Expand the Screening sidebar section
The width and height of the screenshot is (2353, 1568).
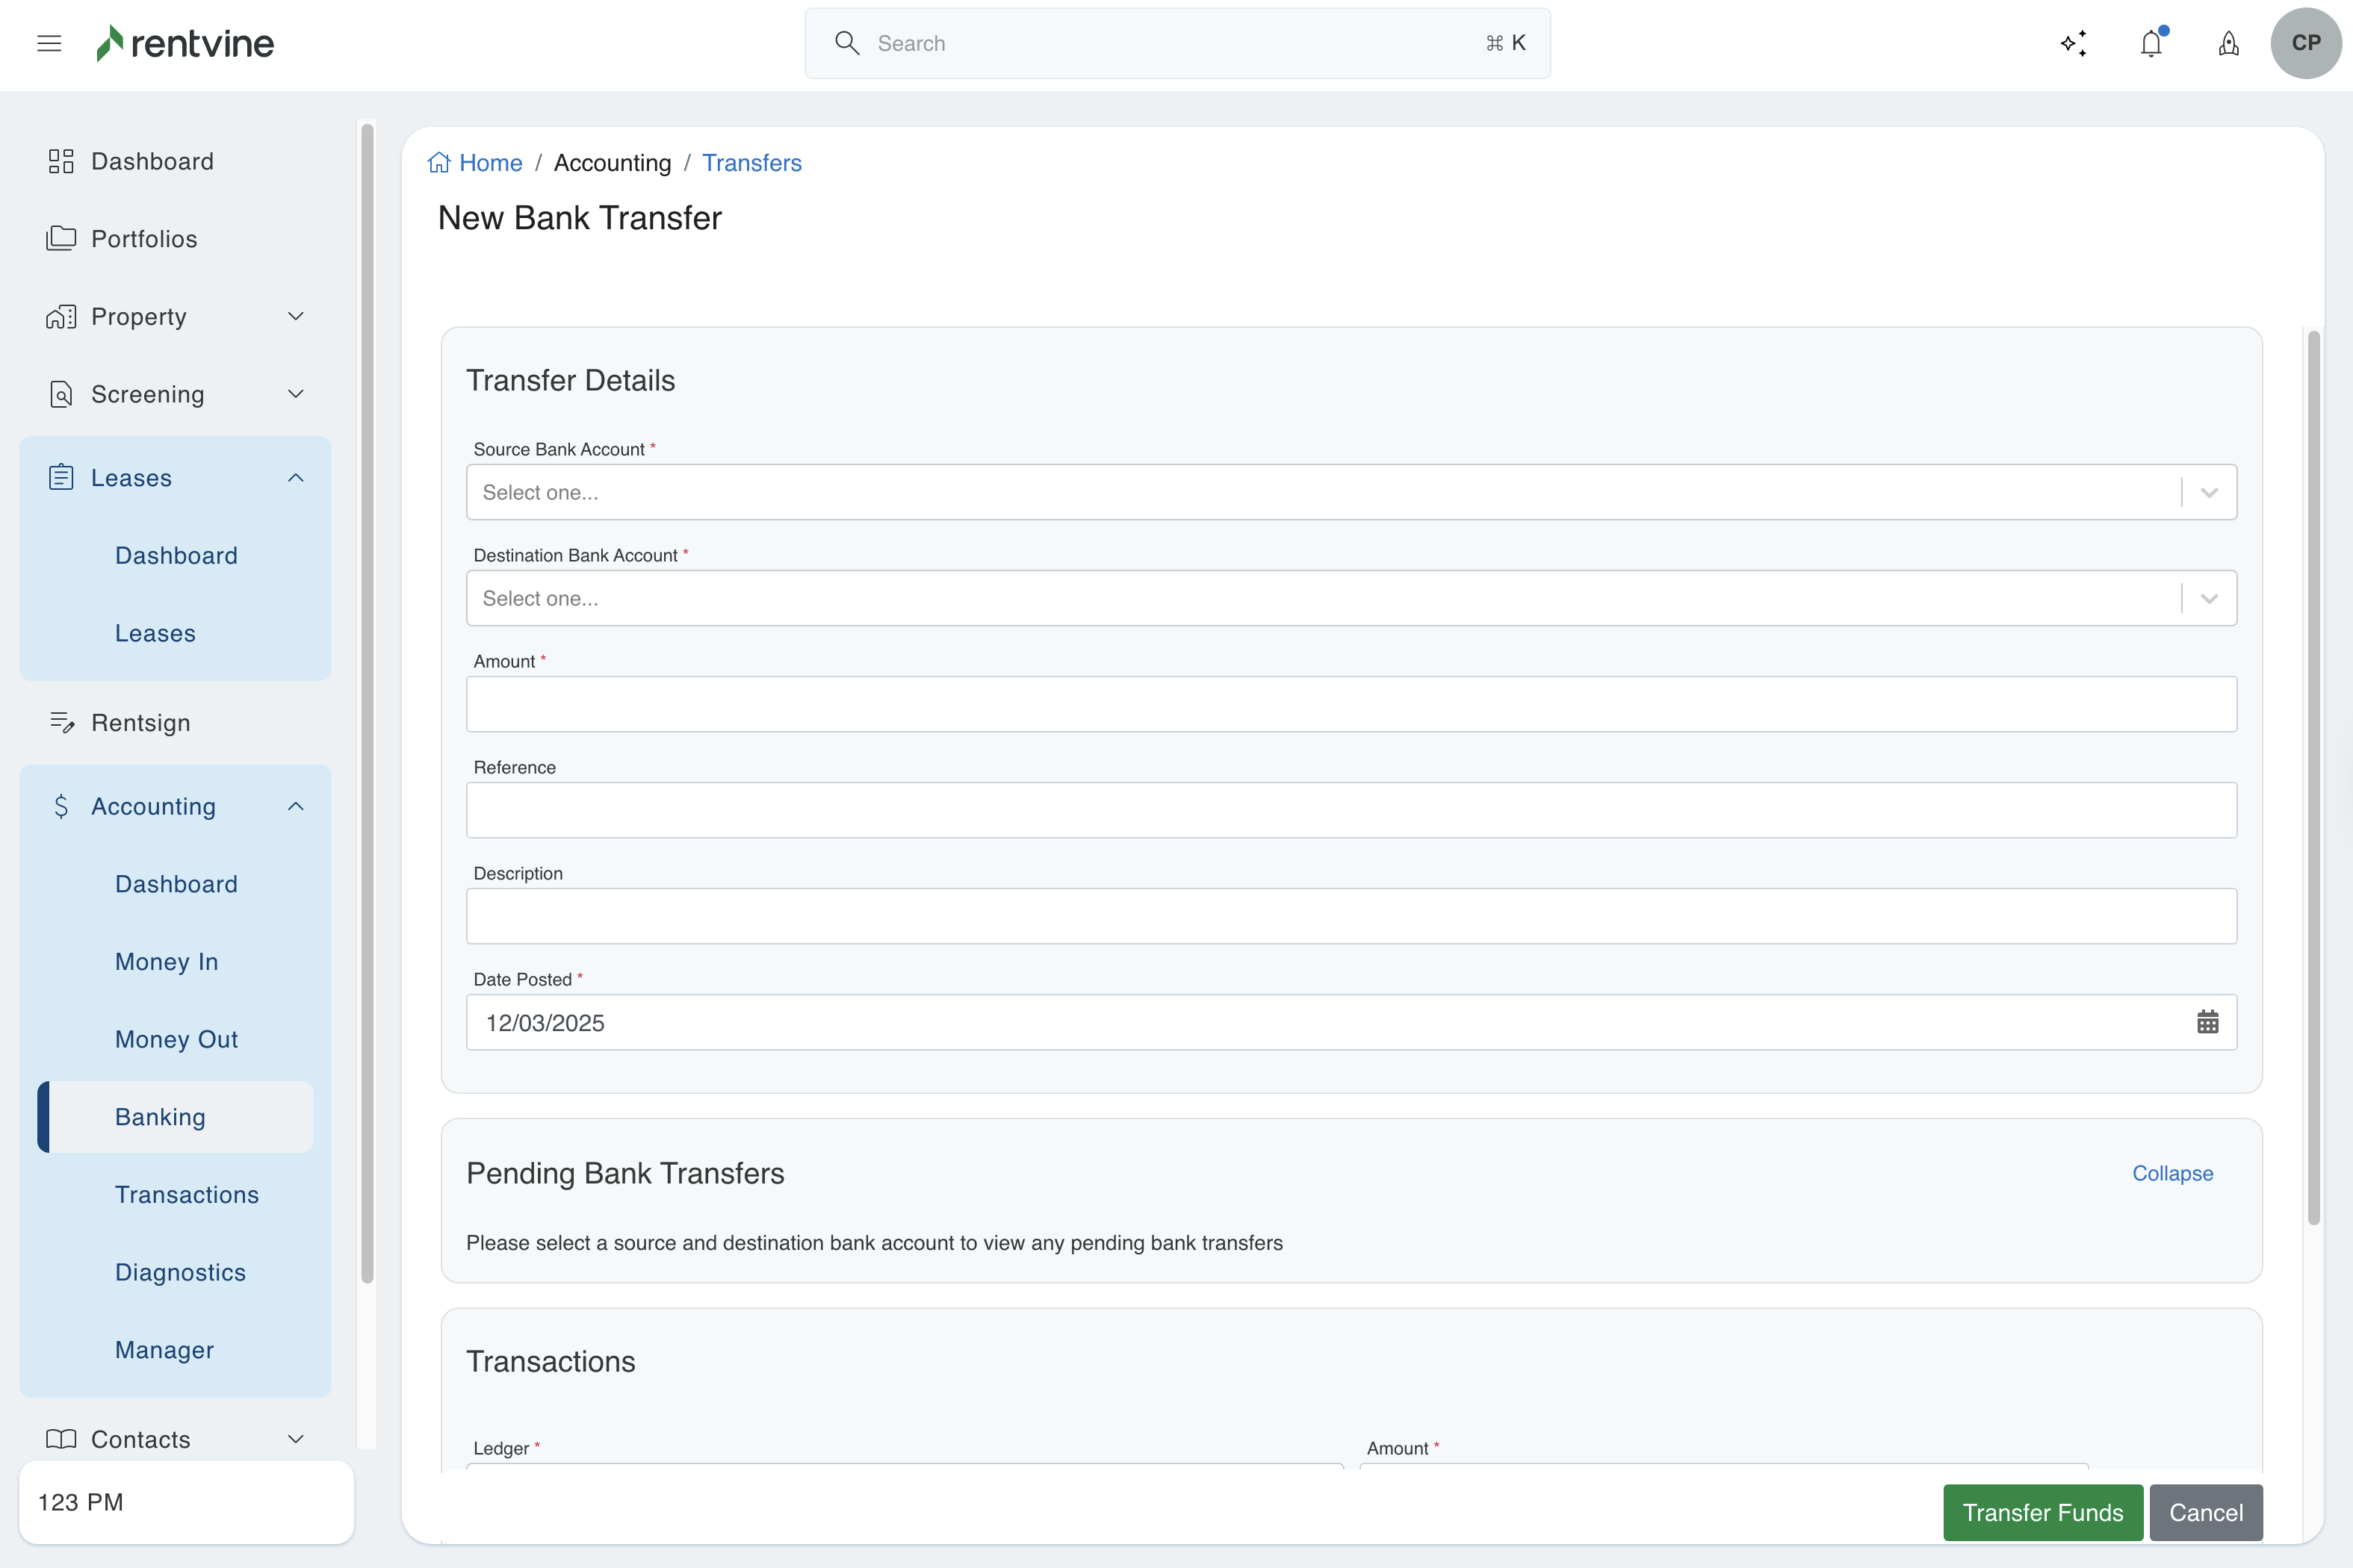pos(295,394)
